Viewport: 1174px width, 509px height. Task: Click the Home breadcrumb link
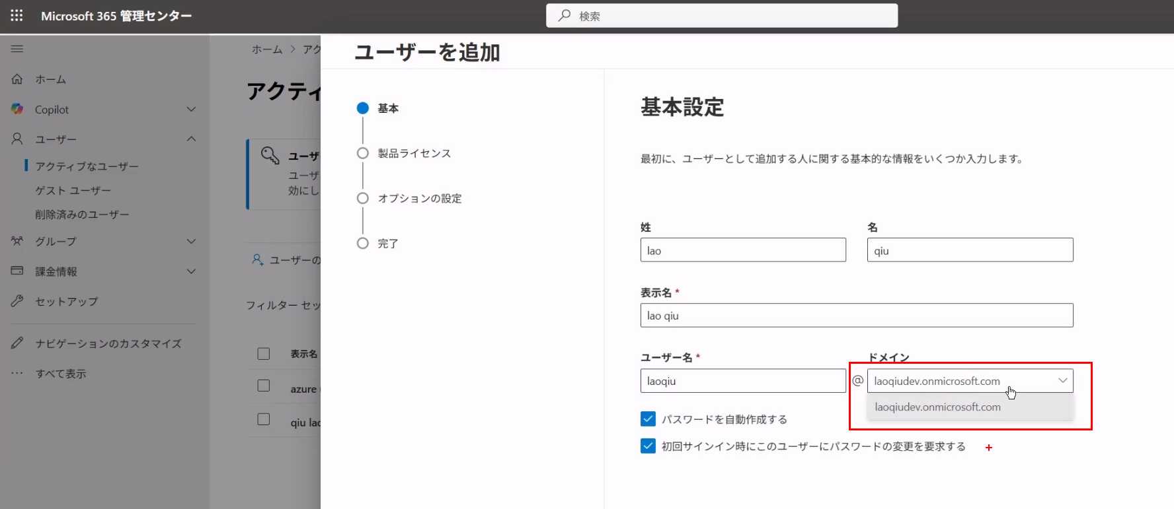pyautogui.click(x=266, y=50)
